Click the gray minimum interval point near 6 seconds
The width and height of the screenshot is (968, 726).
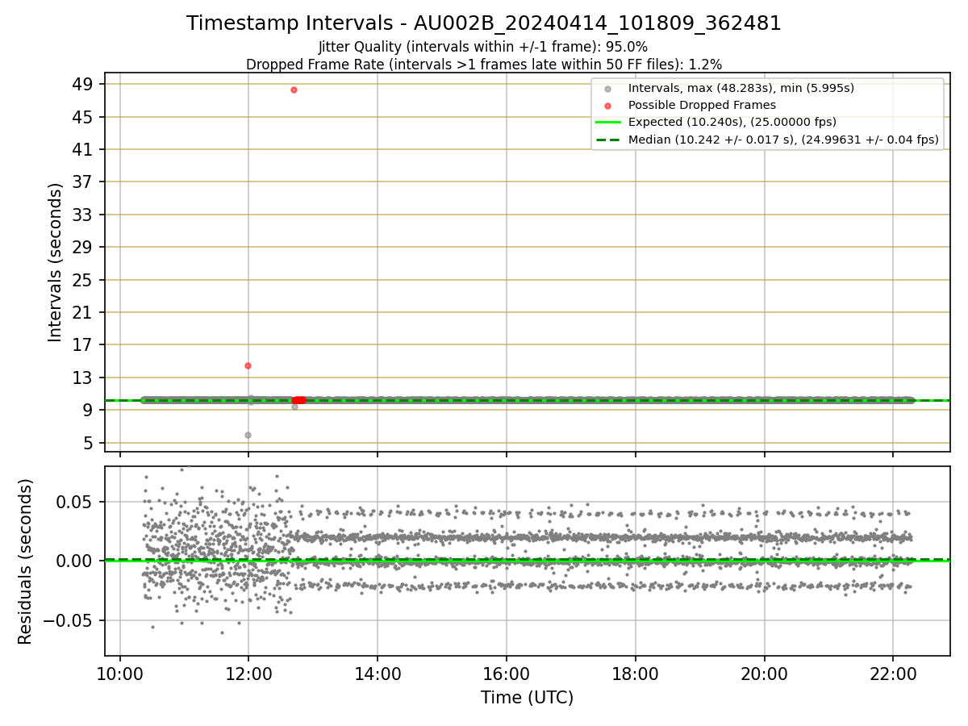coord(248,435)
